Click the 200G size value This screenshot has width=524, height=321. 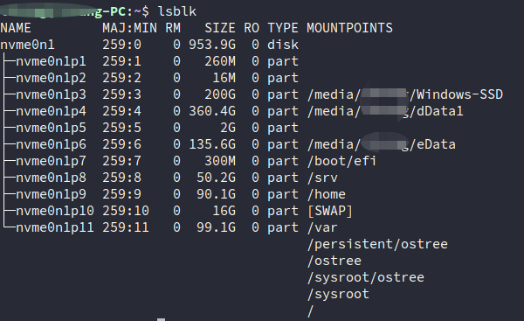coord(220,94)
